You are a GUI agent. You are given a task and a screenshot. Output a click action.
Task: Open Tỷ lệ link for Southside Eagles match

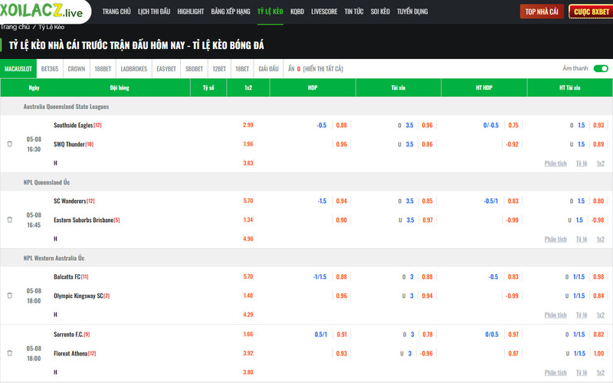point(582,163)
